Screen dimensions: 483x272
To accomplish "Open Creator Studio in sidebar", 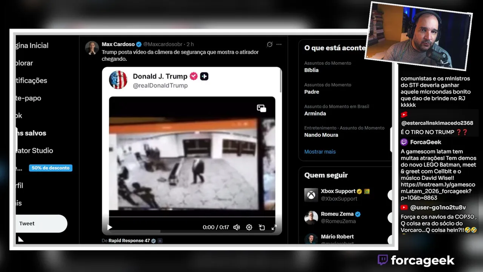I will click(34, 150).
